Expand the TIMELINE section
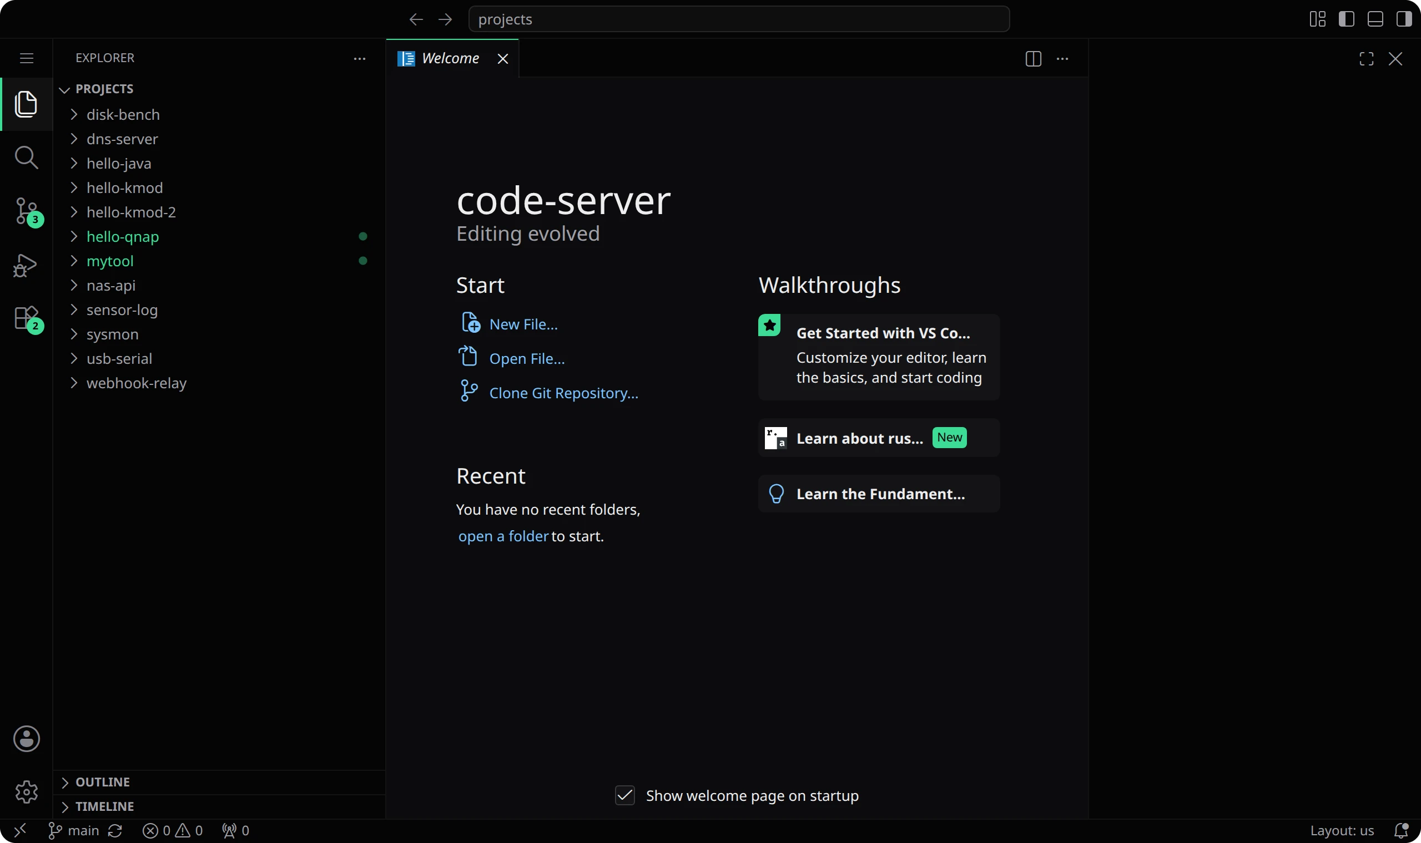Screen dimensions: 1421x843 tap(219, 806)
